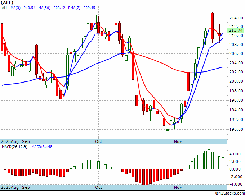This screenshot has height=196, width=245.
Task: Click the MA(3) value 210.54
Action: (30, 8)
